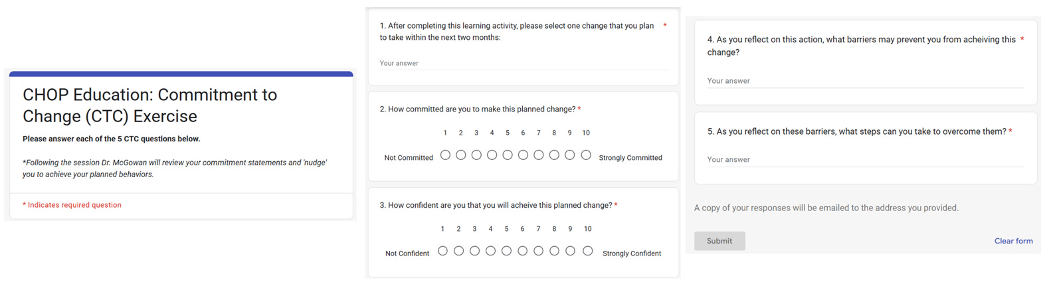Choose confidence rating 2 circle
The image size is (1049, 286).
click(458, 251)
